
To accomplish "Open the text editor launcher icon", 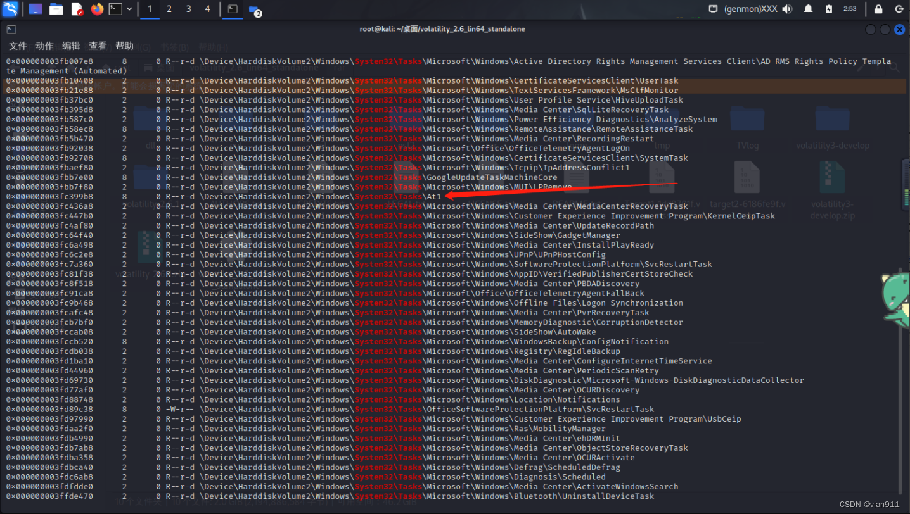I will tap(77, 9).
